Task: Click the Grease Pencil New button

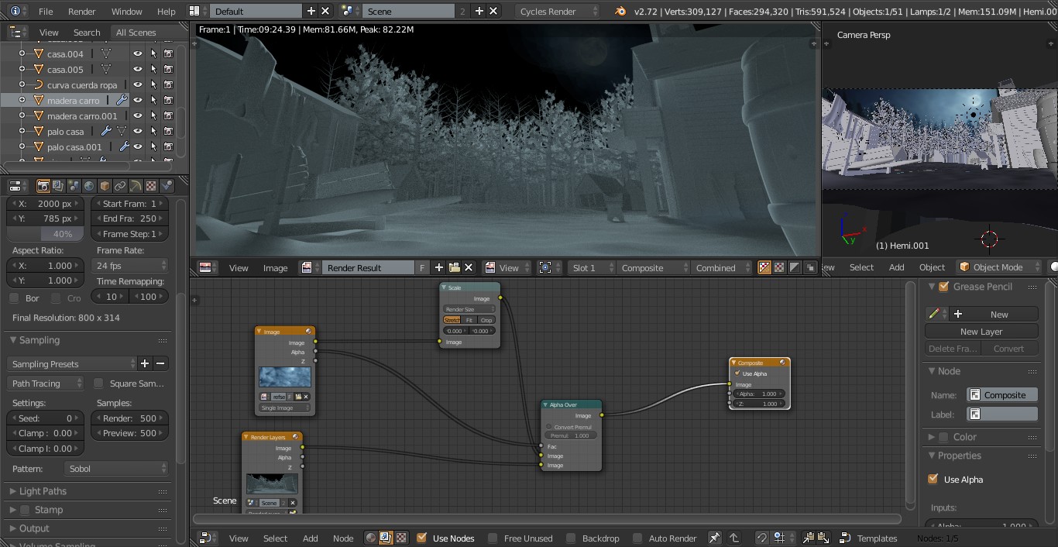Action: pyautogui.click(x=991, y=314)
